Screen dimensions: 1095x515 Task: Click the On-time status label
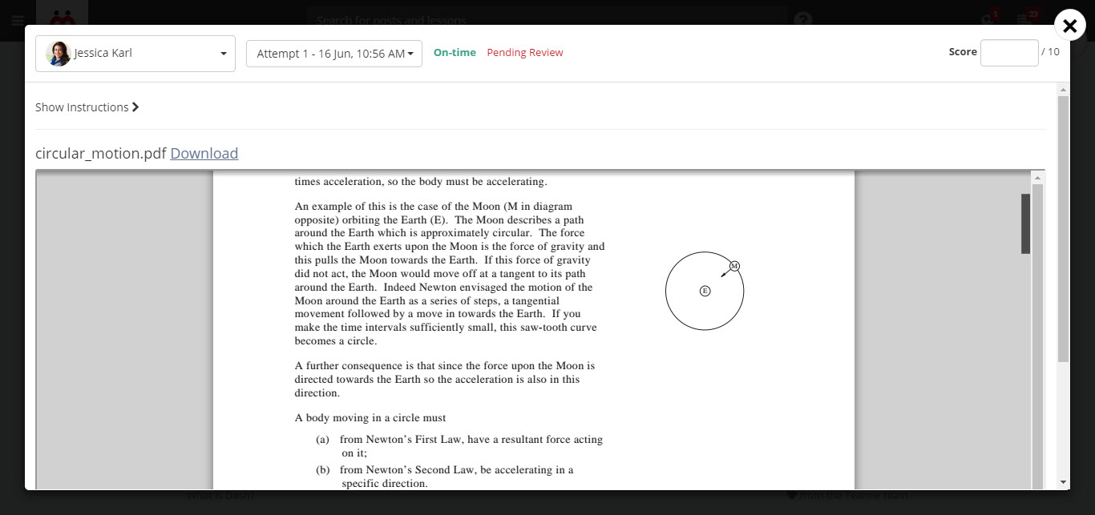[455, 53]
